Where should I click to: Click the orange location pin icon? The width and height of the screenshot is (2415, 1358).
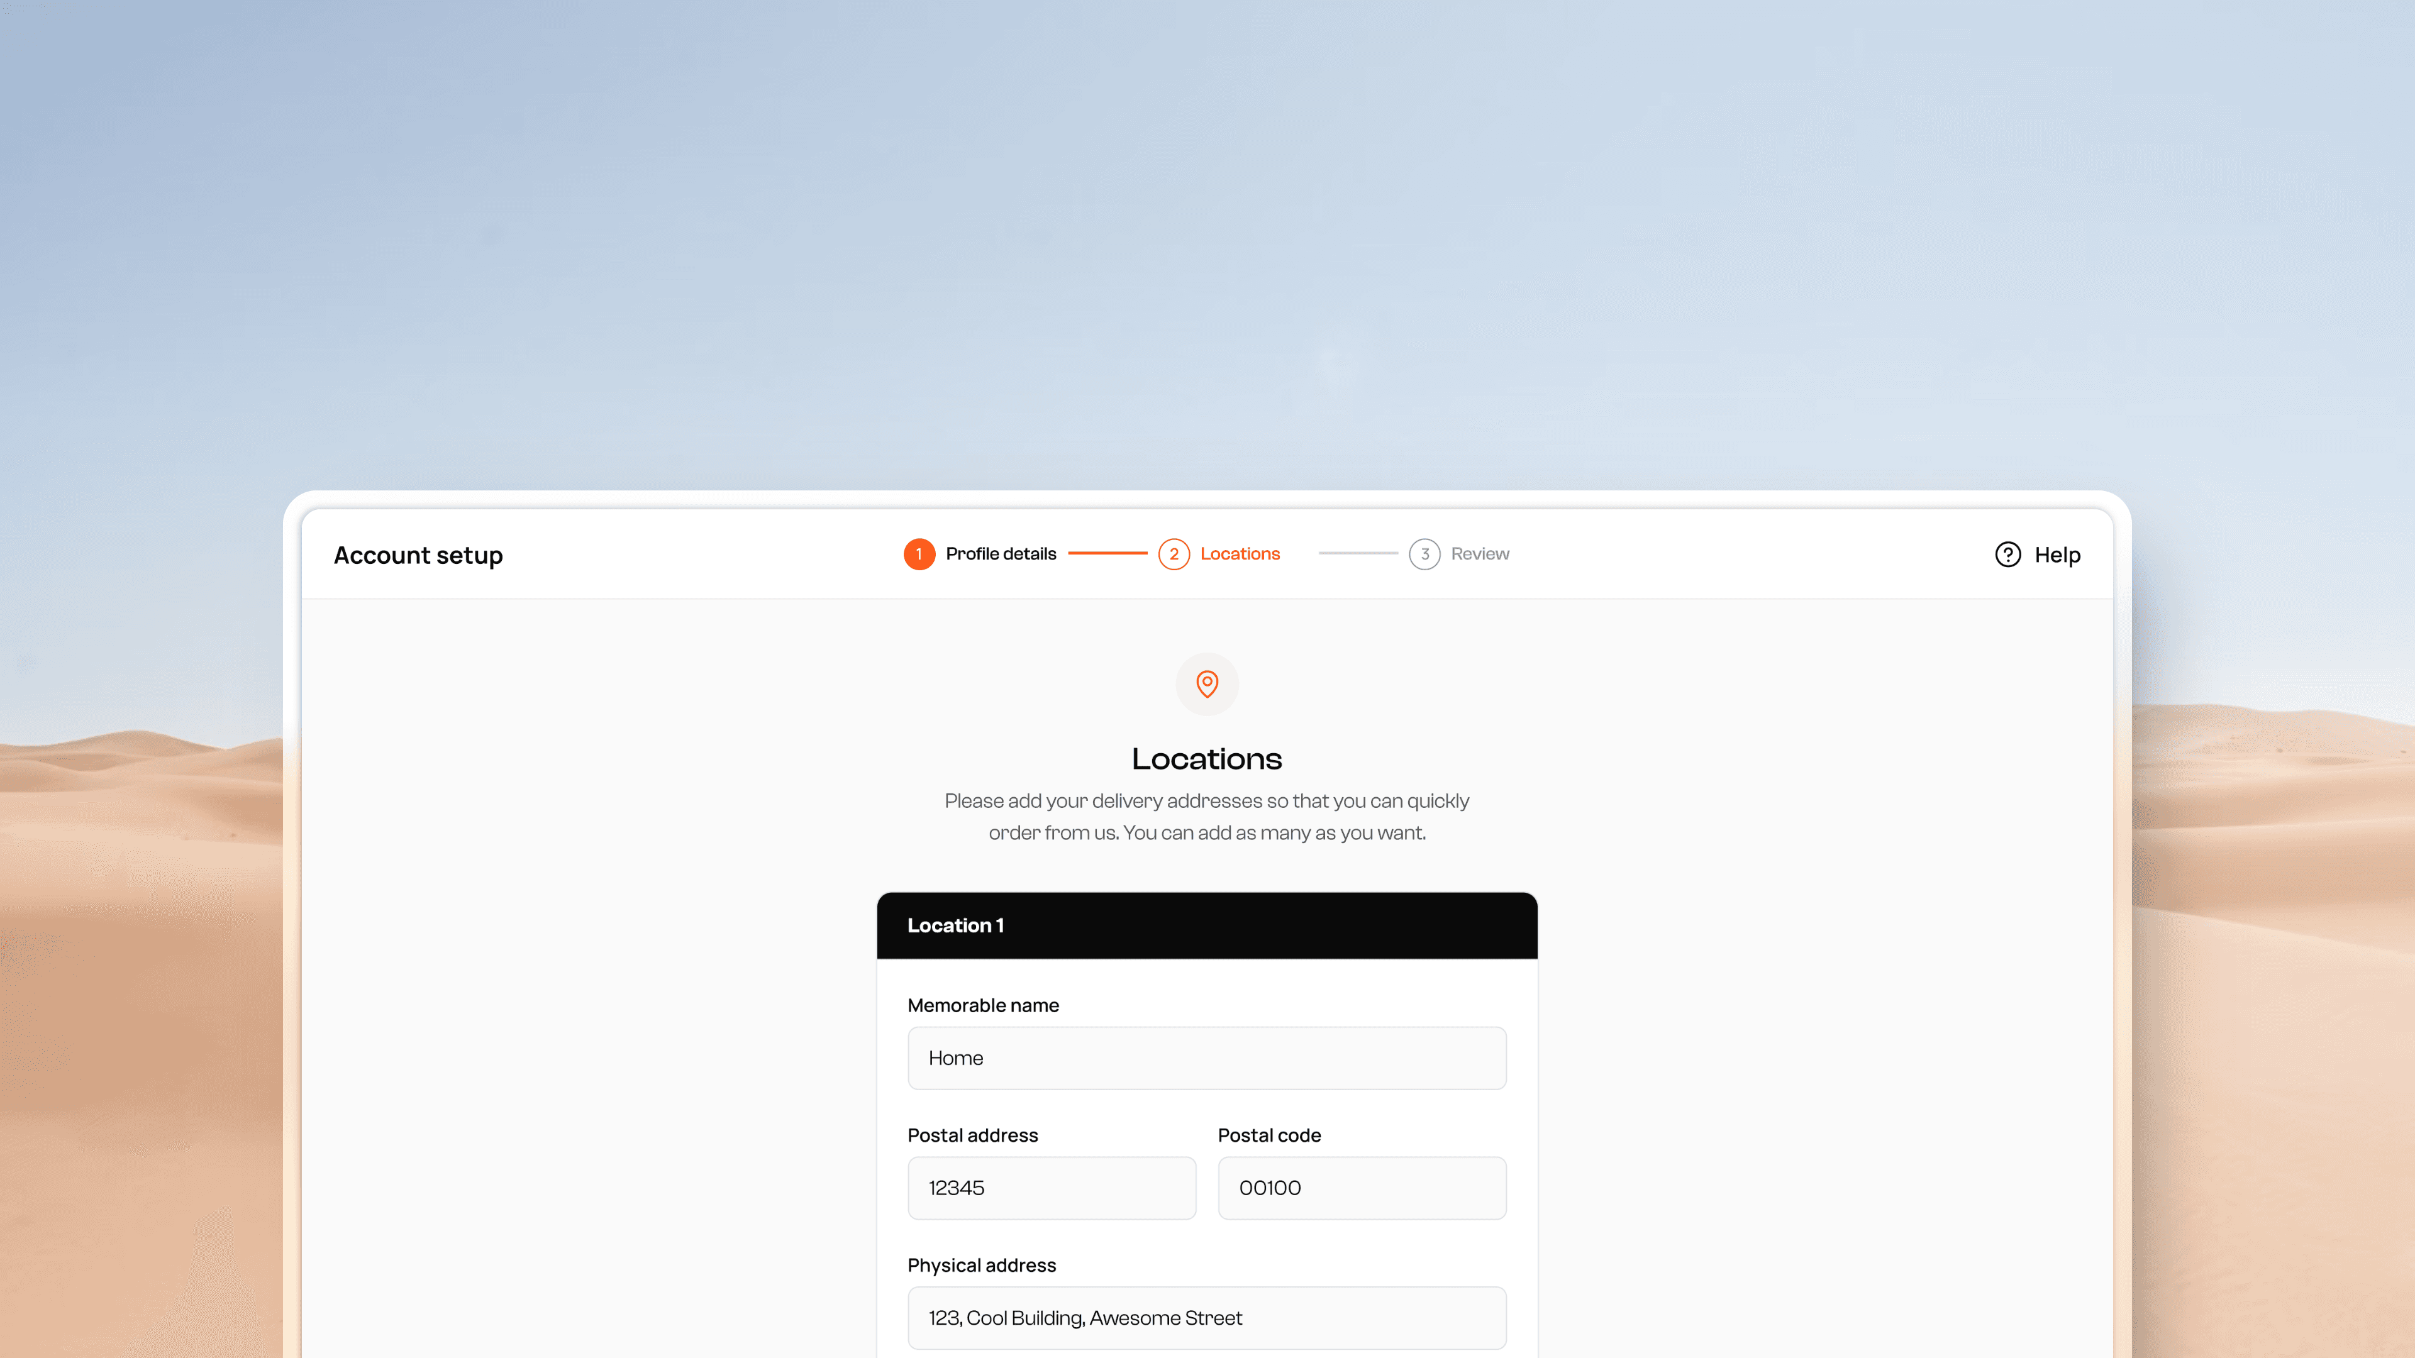pyautogui.click(x=1207, y=684)
